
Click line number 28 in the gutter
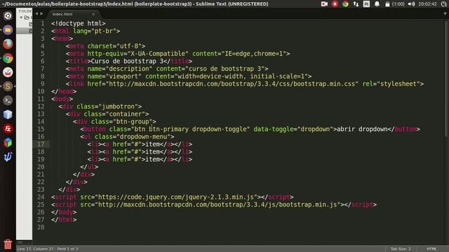(x=41, y=227)
